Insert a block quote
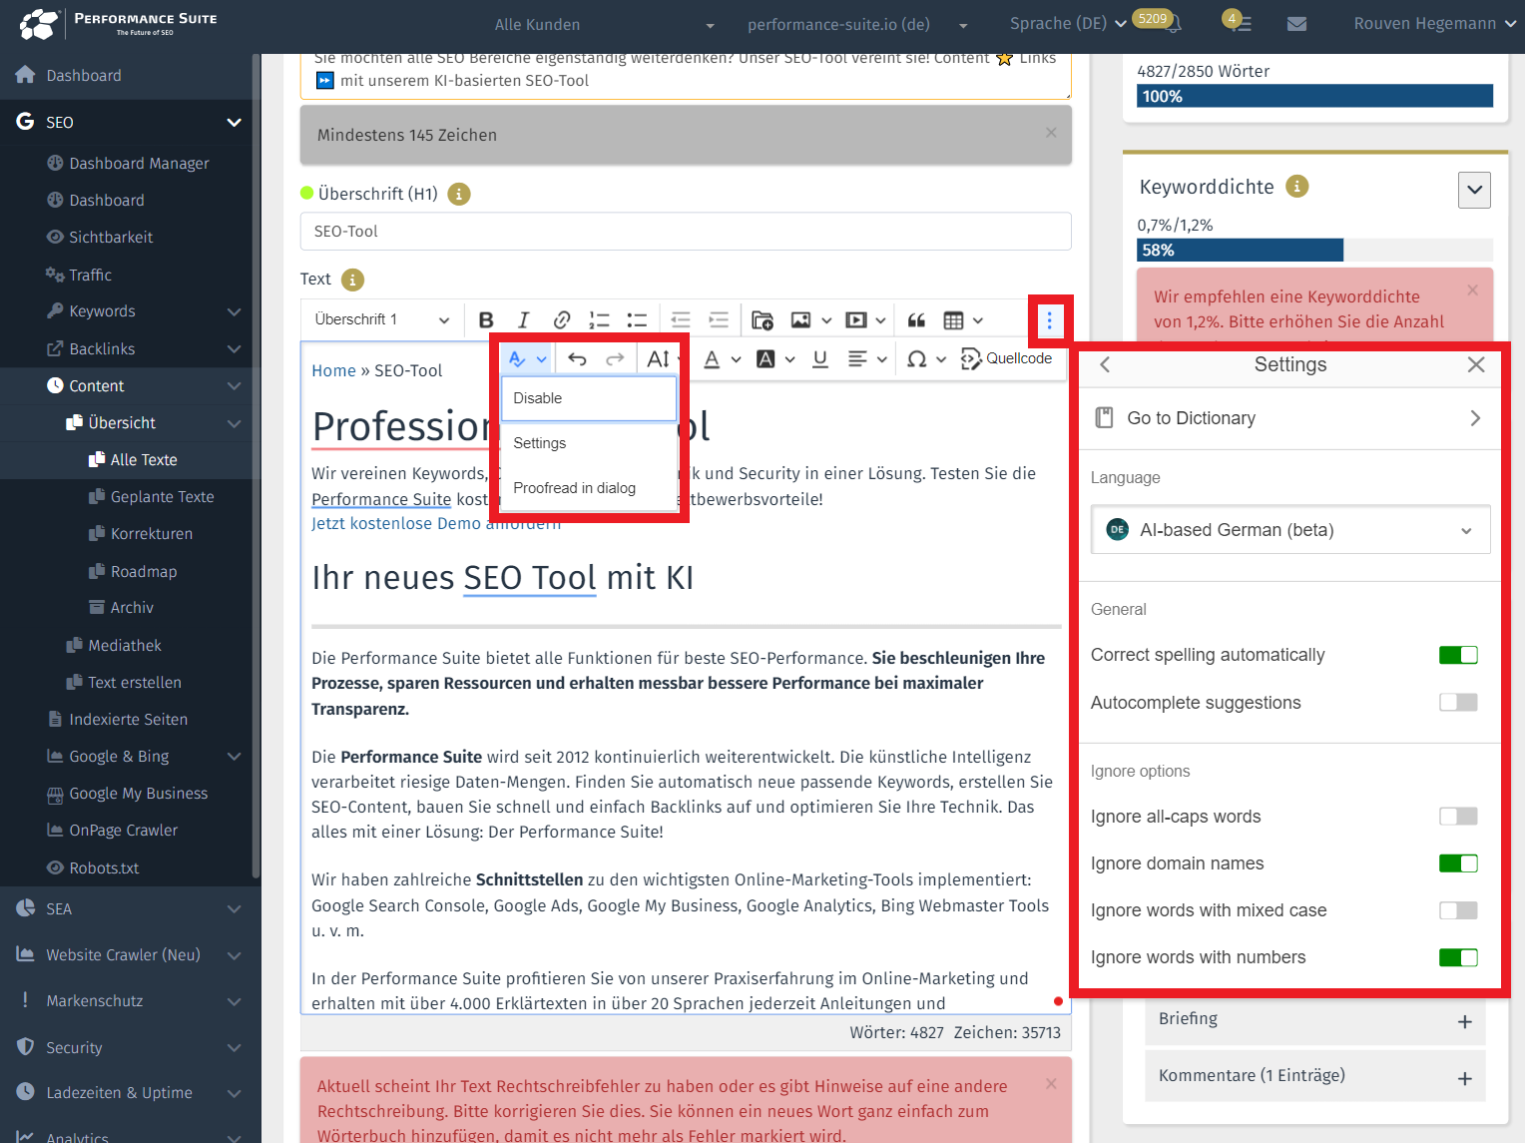The height and width of the screenshot is (1143, 1525). [x=916, y=320]
